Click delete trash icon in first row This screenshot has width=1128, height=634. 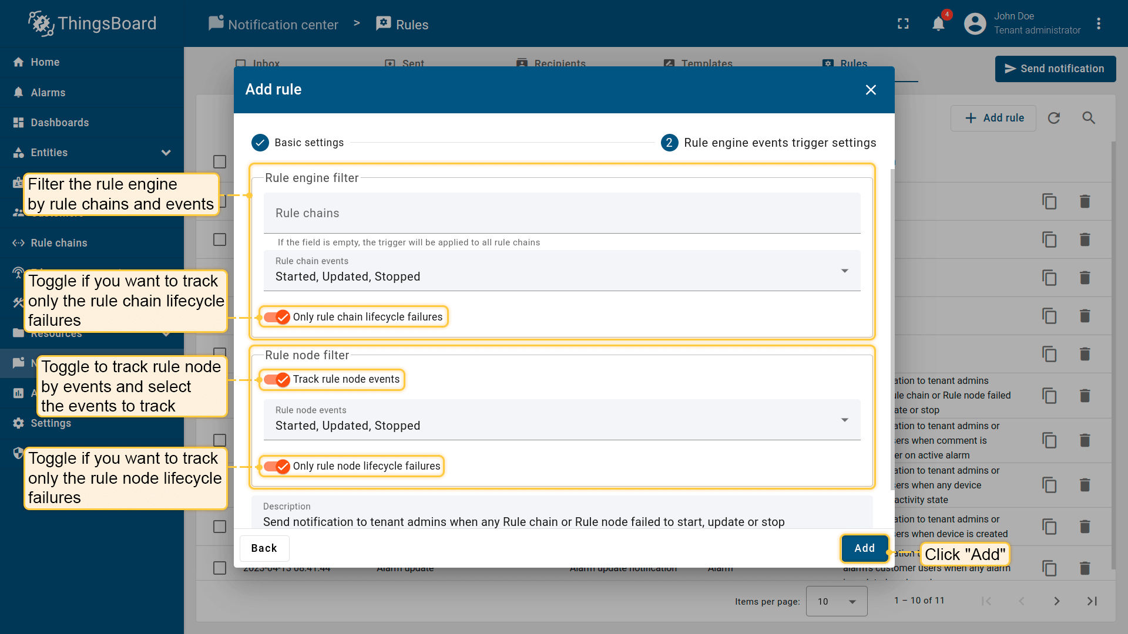pos(1085,201)
